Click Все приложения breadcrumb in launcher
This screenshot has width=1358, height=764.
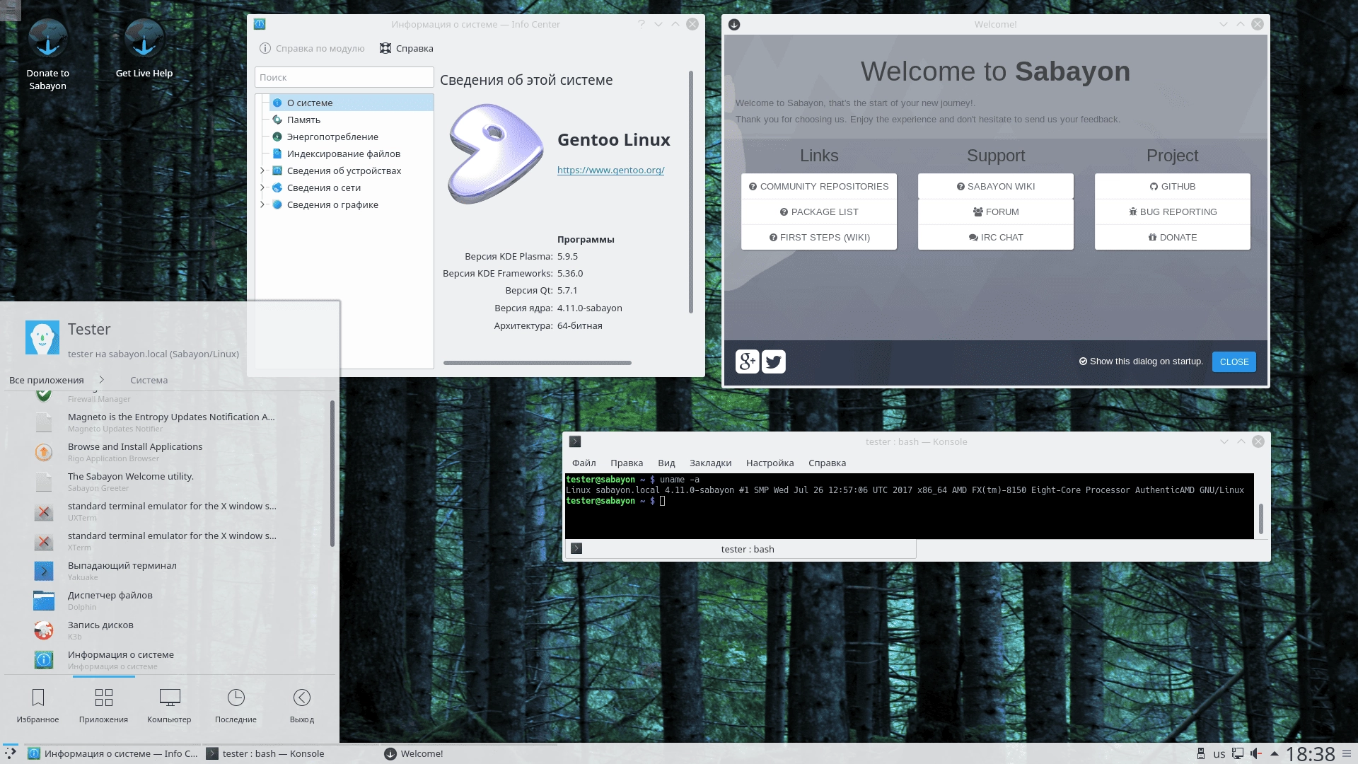click(47, 380)
